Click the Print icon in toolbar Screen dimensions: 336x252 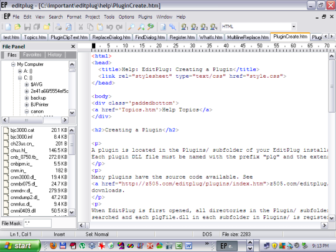(58, 27)
